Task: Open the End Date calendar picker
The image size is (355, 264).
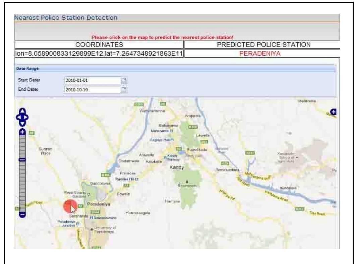Action: pyautogui.click(x=124, y=89)
